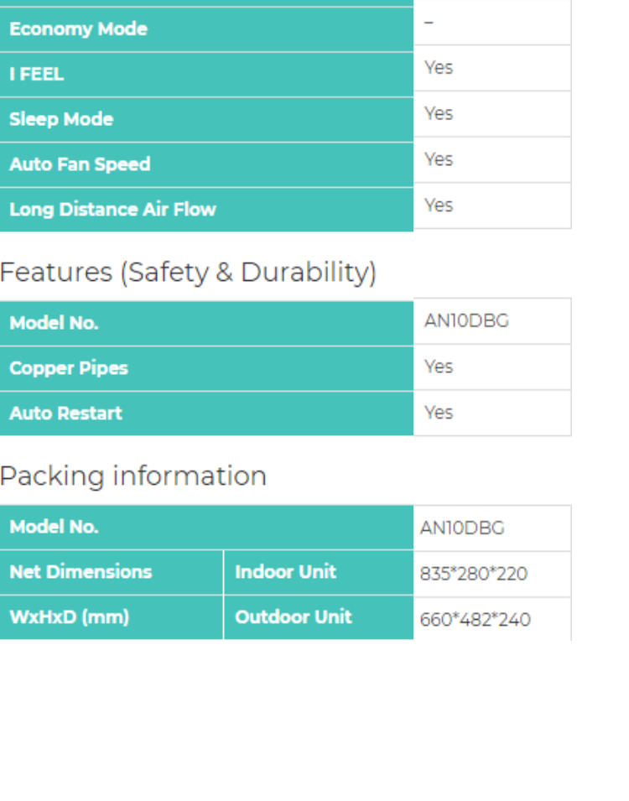Click the Auto Restart row label

click(65, 414)
